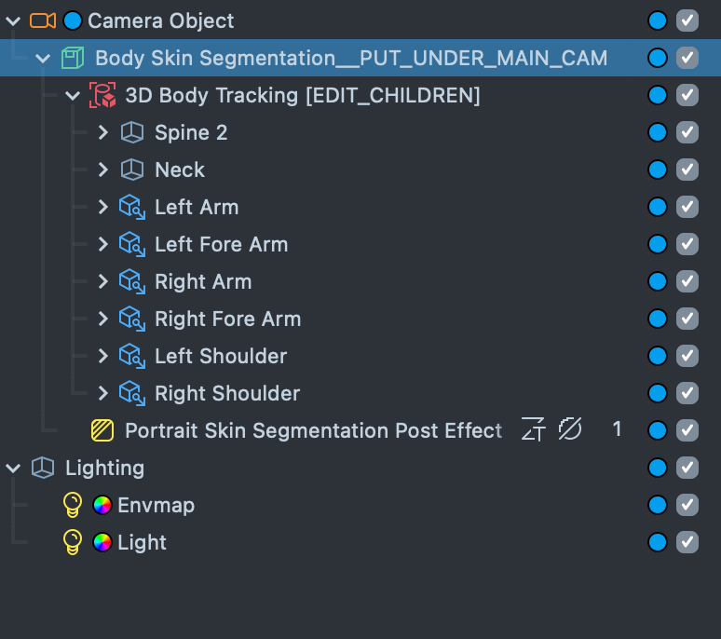Click the red 3D Body Tracking icon
Viewport: 721px width, 639px height.
click(102, 95)
